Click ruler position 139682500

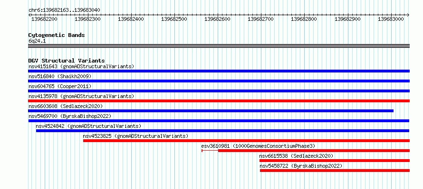[174, 19]
